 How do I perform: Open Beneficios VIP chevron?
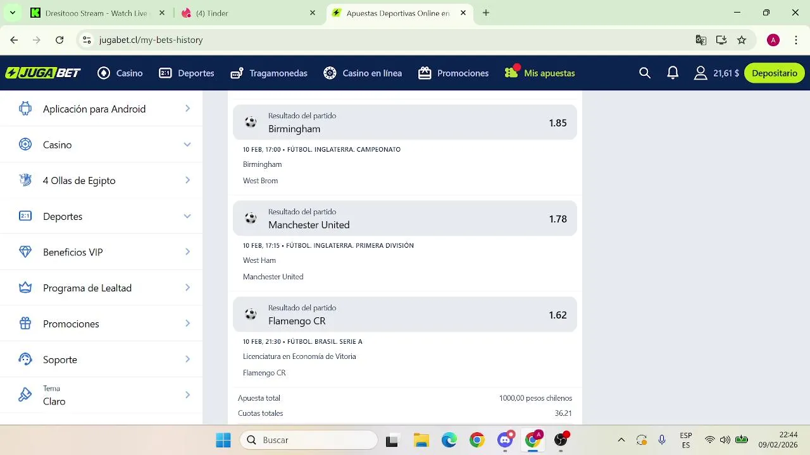187,252
